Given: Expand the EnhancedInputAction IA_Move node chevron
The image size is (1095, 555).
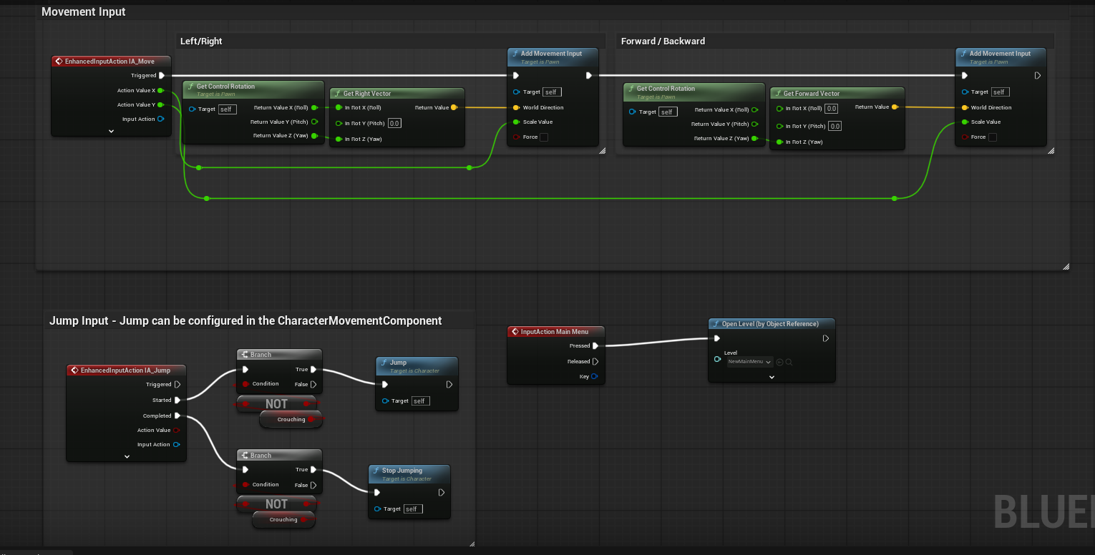Looking at the screenshot, I should pyautogui.click(x=112, y=132).
